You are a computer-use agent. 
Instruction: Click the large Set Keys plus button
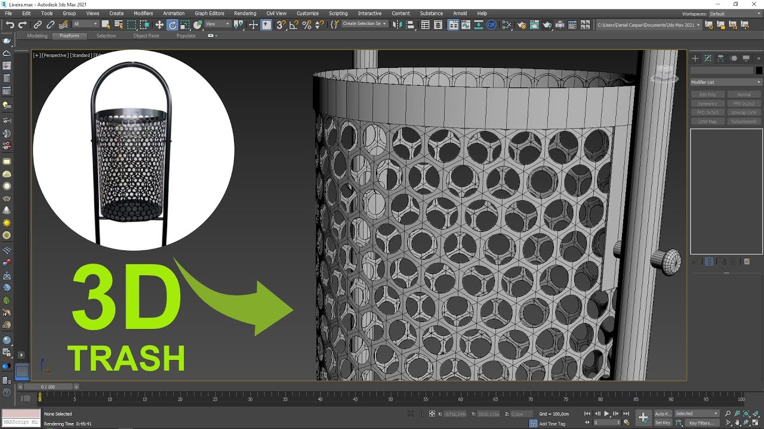(643, 418)
